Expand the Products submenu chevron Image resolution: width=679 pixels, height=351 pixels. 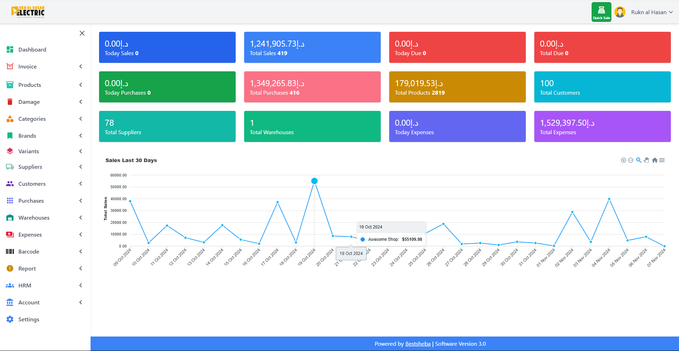tap(81, 85)
